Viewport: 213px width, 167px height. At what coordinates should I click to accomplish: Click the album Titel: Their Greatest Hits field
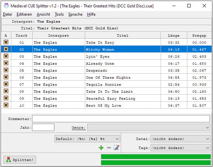coord(106,28)
